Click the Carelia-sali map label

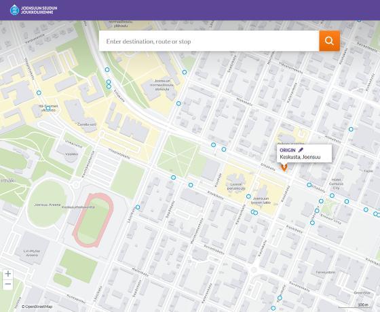coord(87,124)
